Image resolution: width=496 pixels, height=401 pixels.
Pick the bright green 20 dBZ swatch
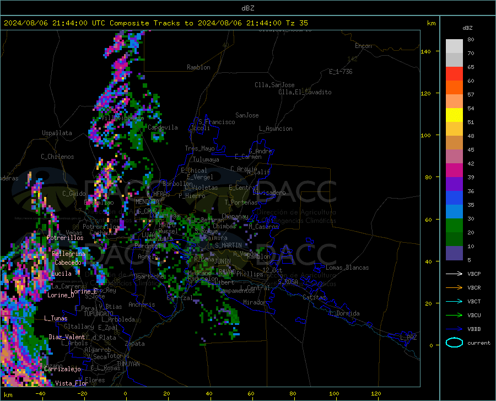tap(454, 226)
